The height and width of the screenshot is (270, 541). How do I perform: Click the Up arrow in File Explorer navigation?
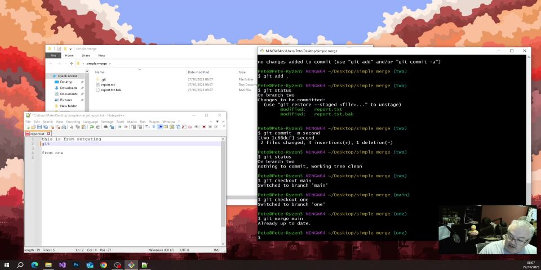(x=71, y=64)
